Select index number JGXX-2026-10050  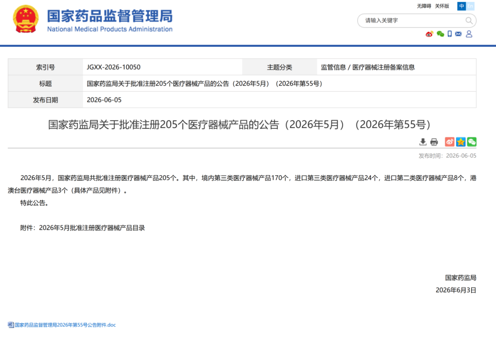point(113,67)
